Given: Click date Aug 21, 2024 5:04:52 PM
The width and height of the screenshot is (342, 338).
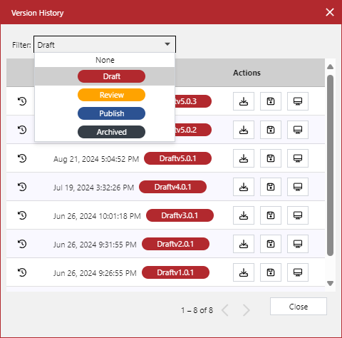Looking at the screenshot, I should pos(96,159).
